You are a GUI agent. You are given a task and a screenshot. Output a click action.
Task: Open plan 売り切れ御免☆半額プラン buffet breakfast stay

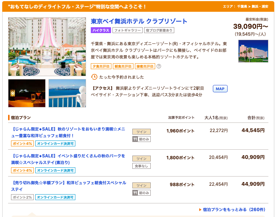pos(69,186)
